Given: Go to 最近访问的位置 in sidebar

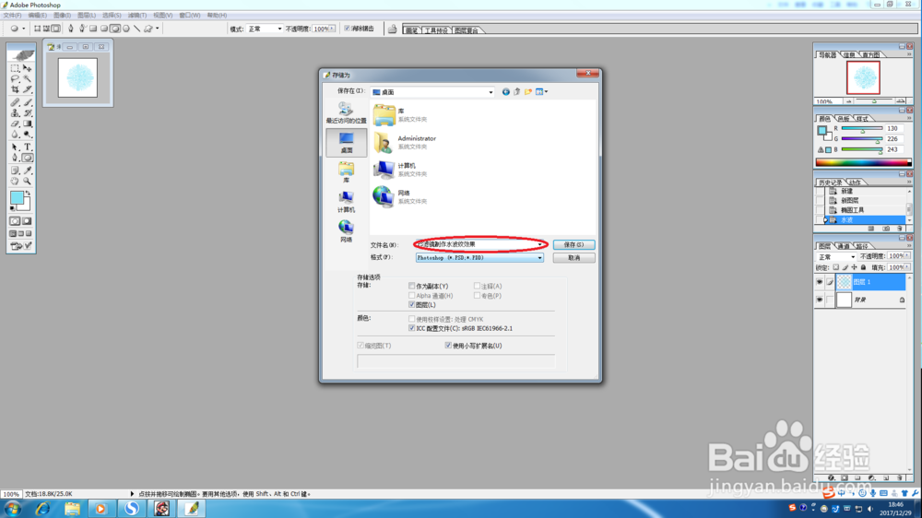Looking at the screenshot, I should click(x=346, y=112).
